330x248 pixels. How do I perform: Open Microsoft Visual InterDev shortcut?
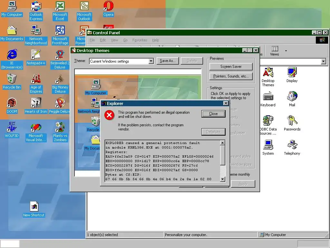pyautogui.click(x=36, y=132)
